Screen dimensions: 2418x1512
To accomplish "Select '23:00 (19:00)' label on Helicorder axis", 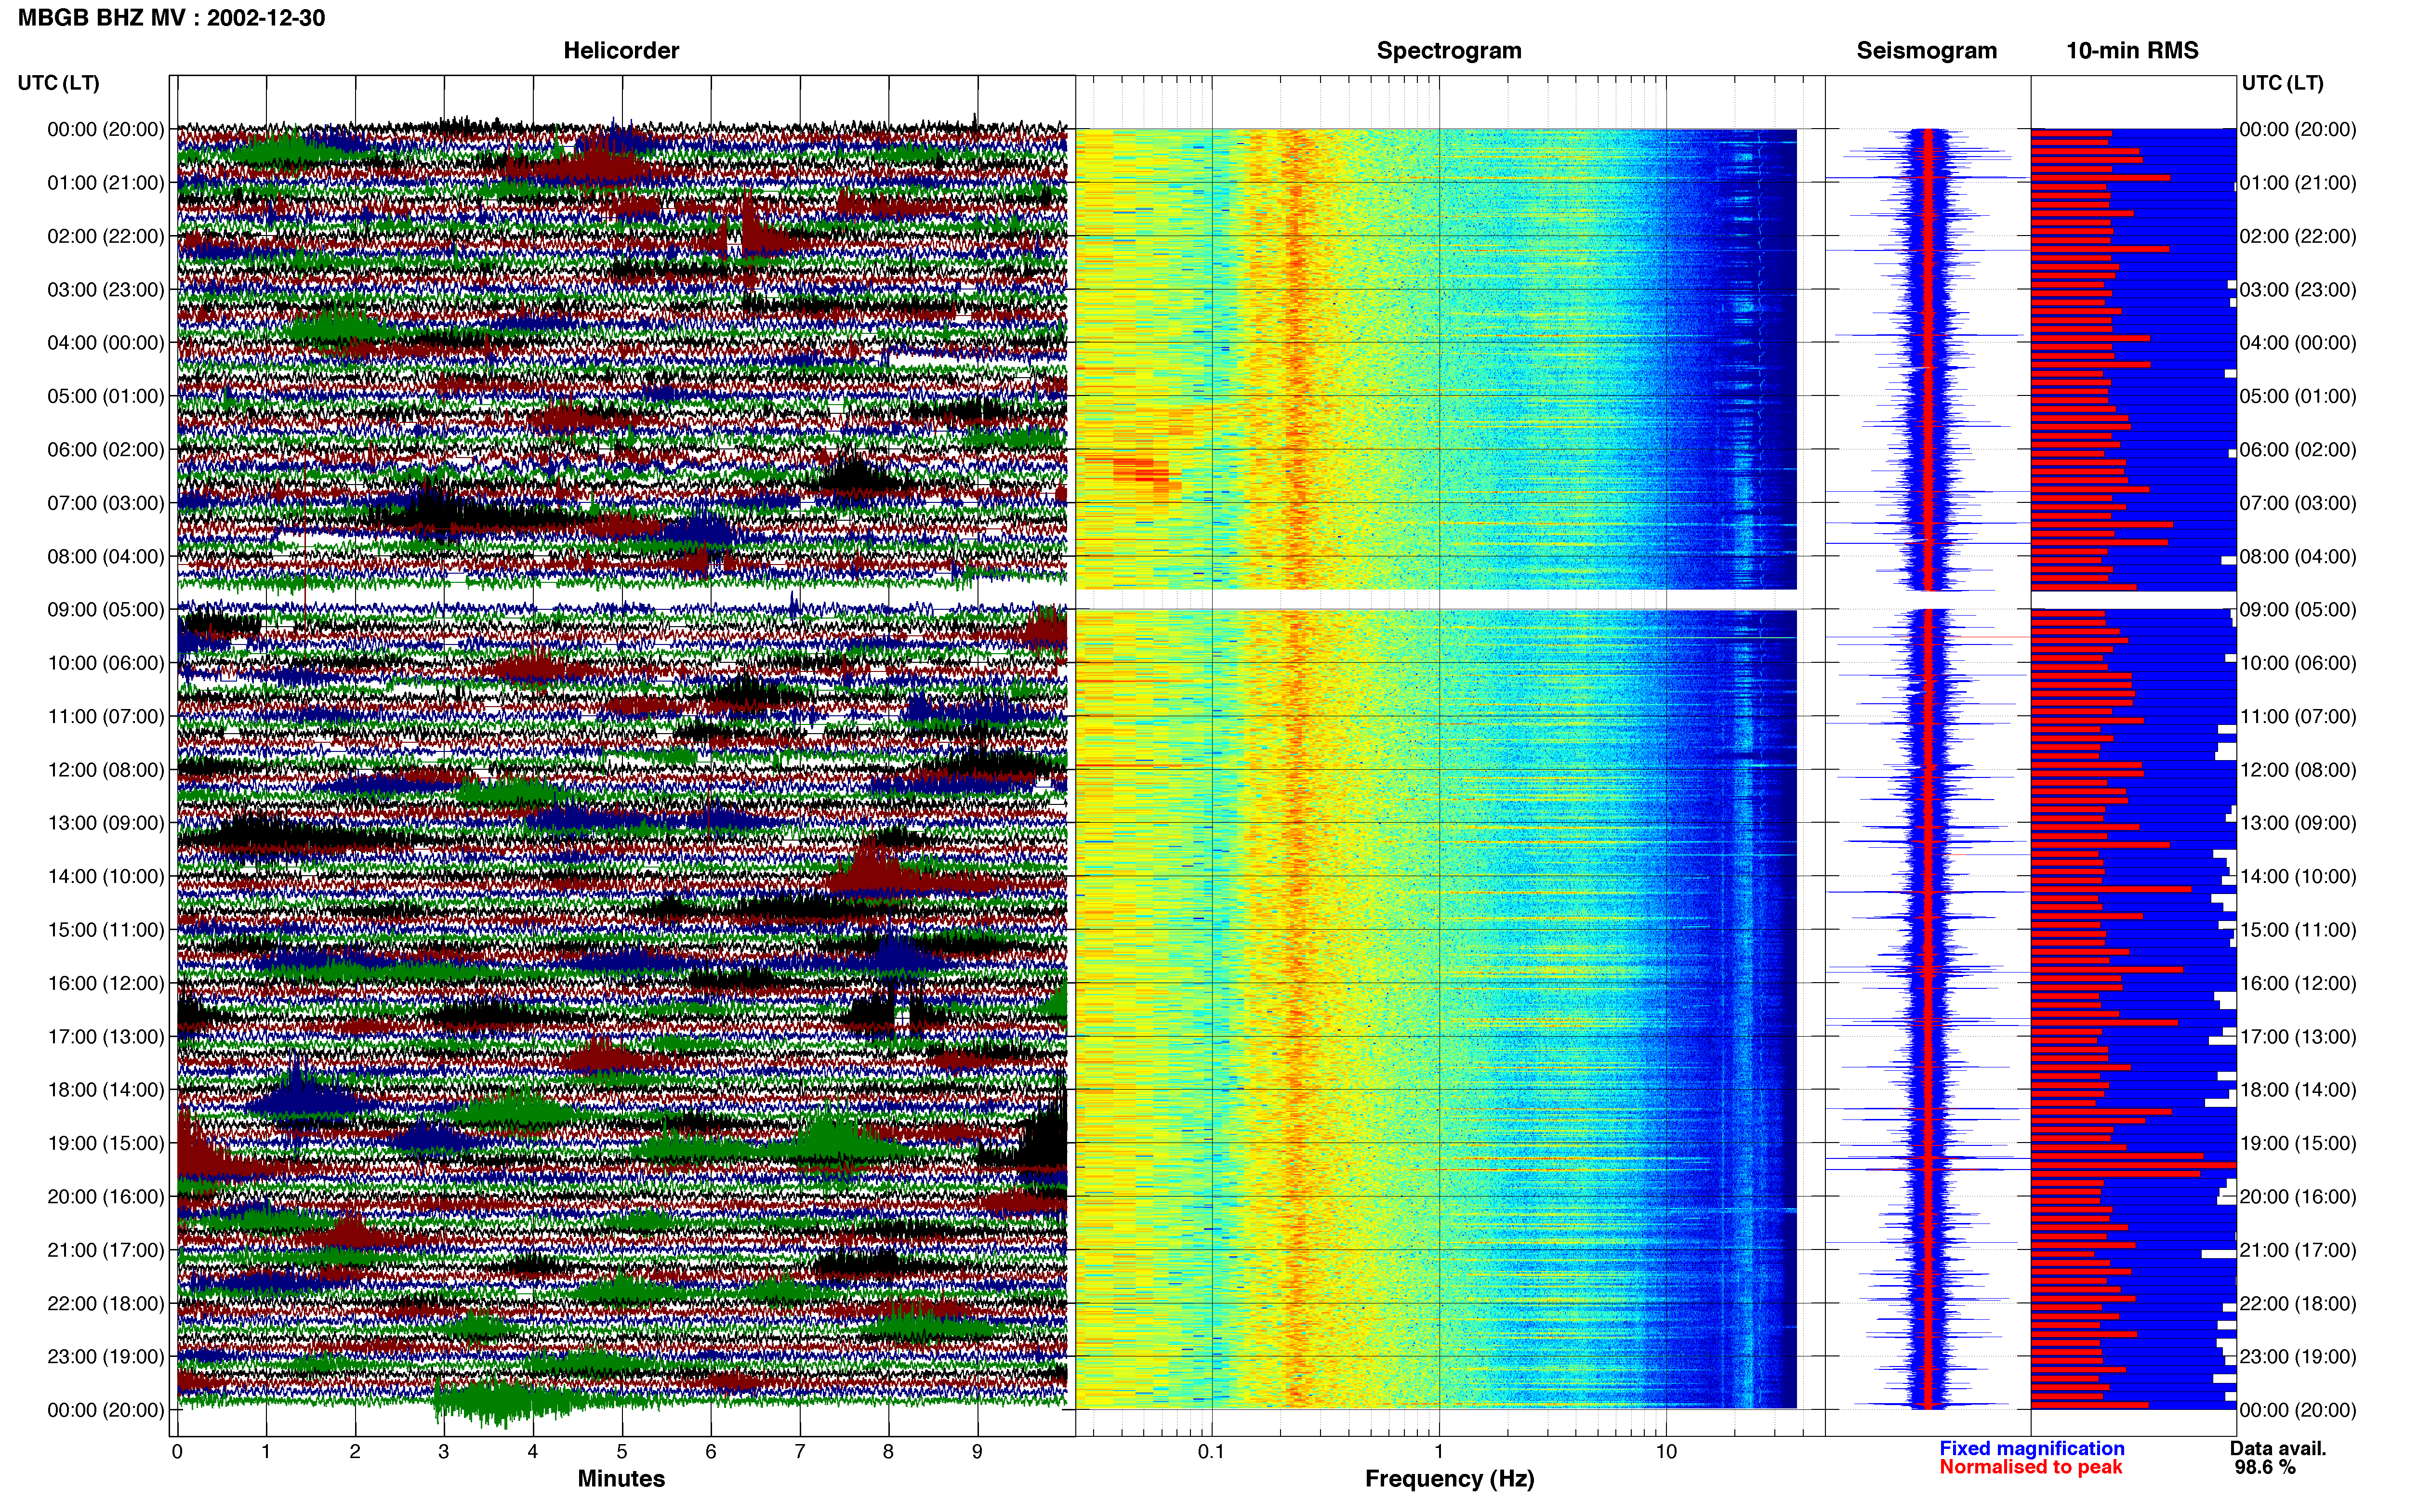I will (106, 1357).
